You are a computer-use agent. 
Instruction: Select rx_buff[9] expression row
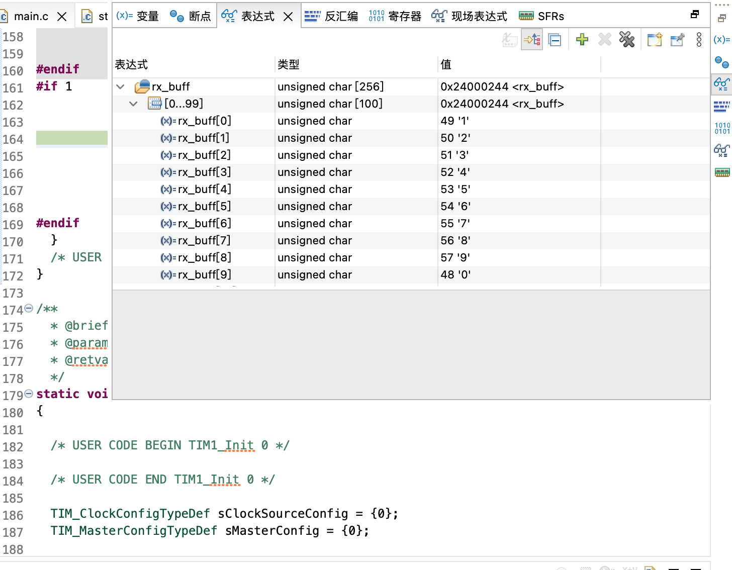[411, 274]
